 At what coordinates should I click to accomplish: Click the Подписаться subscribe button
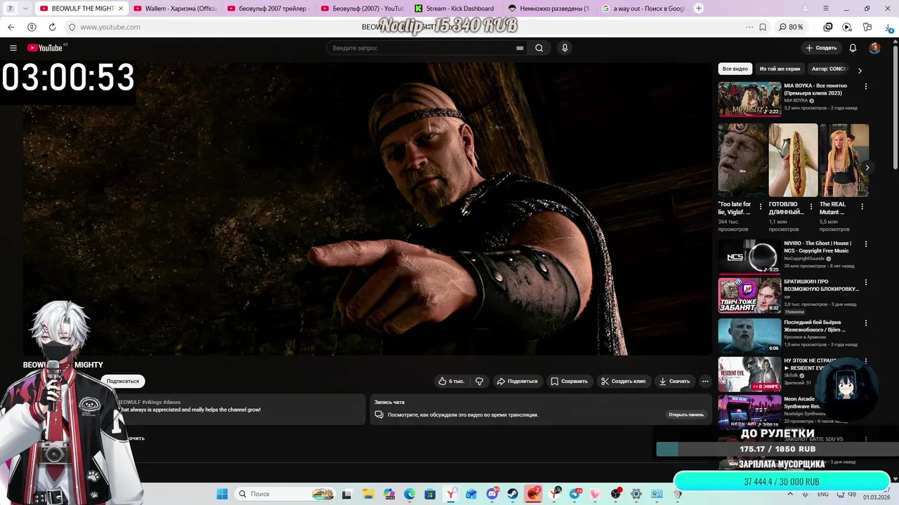point(123,381)
